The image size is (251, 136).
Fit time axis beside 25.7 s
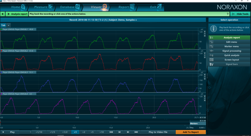click(x=205, y=118)
